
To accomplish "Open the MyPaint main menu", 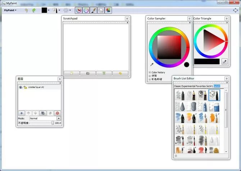I will 10,10.
